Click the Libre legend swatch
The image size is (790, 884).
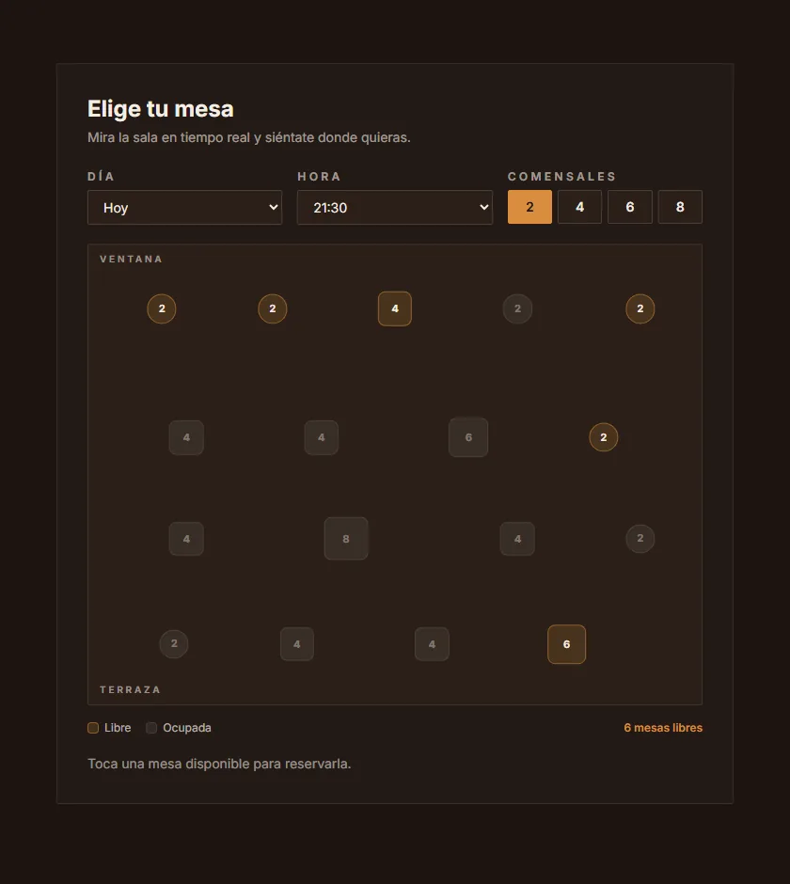93,728
